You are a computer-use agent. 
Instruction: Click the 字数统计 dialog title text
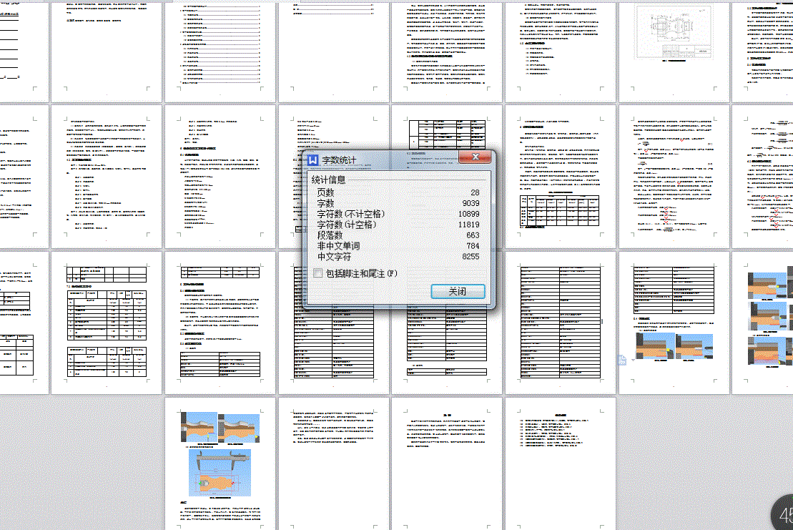340,160
